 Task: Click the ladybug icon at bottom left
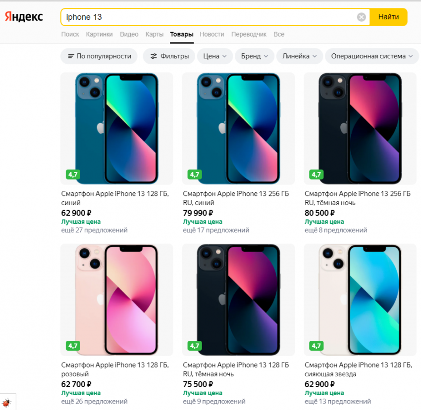coord(6,402)
